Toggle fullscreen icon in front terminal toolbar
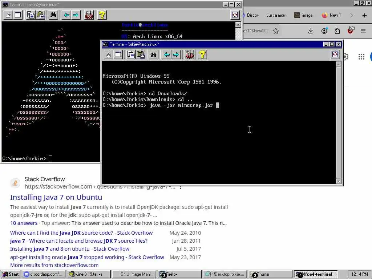The image size is (372, 279). point(335,54)
